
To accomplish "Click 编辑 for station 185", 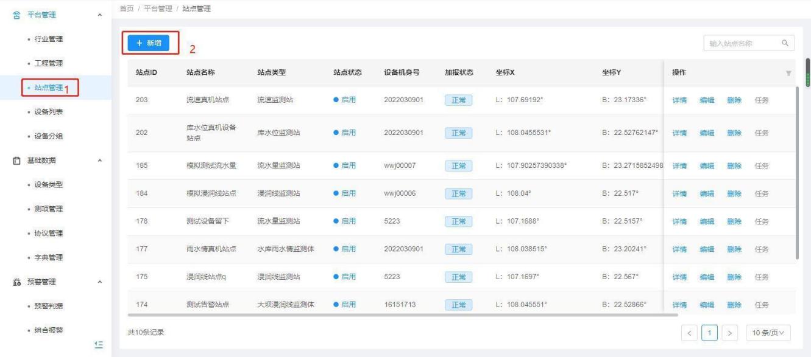I will coord(707,166).
